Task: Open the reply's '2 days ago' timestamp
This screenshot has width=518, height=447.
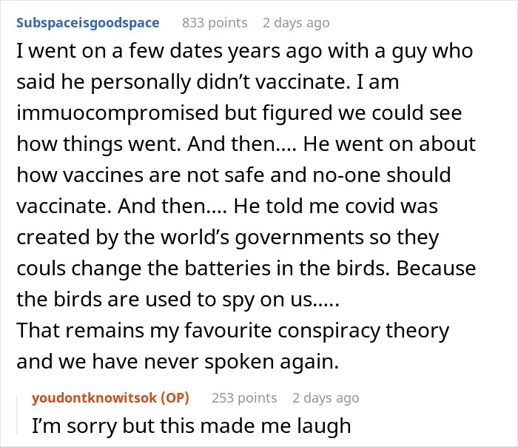Action: pos(326,398)
